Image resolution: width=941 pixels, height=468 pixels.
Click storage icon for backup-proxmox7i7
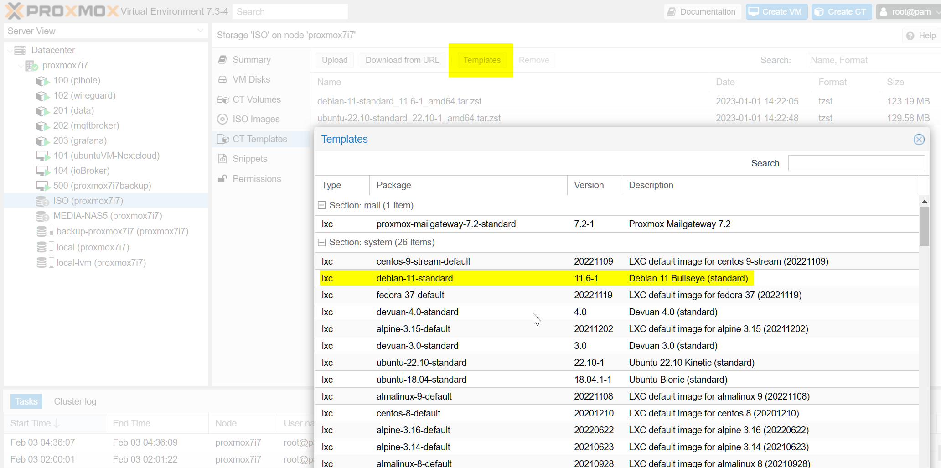pos(45,231)
